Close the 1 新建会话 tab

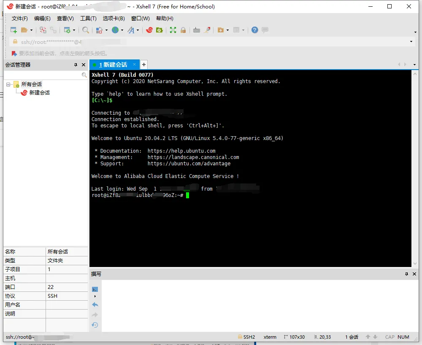[134, 64]
